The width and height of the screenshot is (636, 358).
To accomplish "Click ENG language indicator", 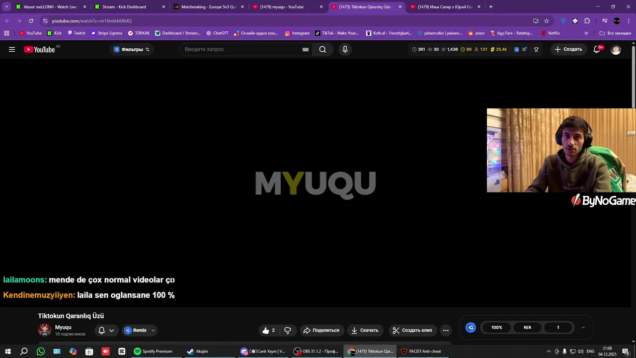I will click(x=590, y=352).
